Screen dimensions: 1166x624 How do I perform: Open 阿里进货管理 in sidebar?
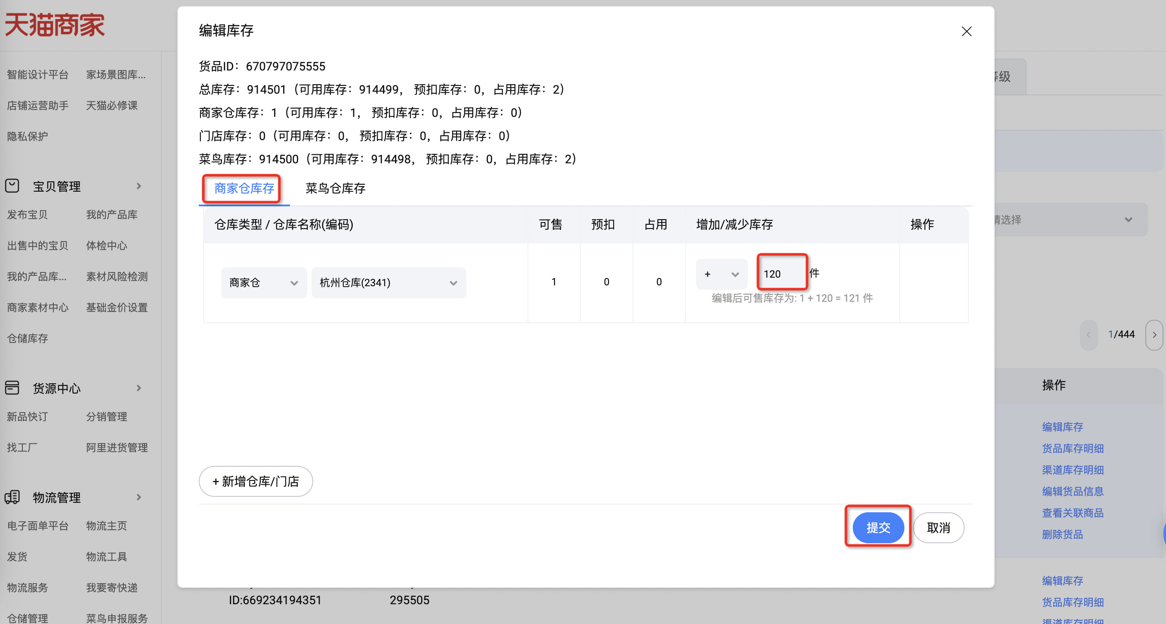[x=117, y=447]
